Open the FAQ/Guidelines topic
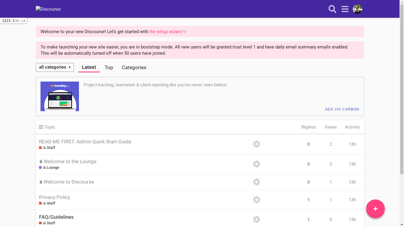This screenshot has width=404, height=227. tap(56, 217)
